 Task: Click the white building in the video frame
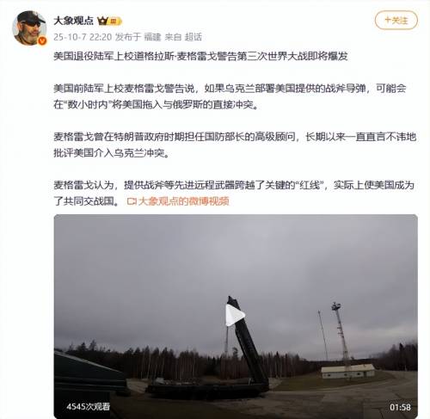coord(347,371)
